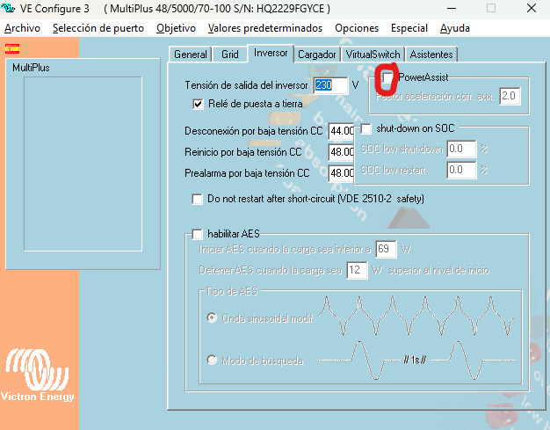Uncheck Relé de puesta a tierra

point(198,104)
